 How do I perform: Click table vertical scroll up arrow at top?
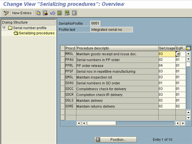(x=188, y=54)
